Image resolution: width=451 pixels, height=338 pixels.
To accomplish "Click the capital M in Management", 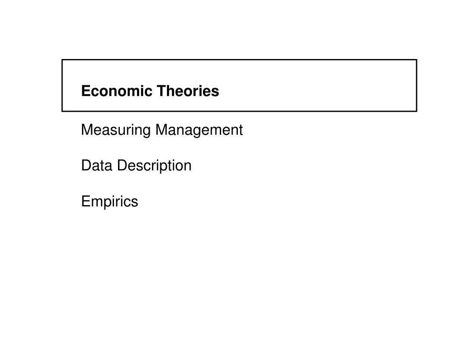I will click(161, 130).
